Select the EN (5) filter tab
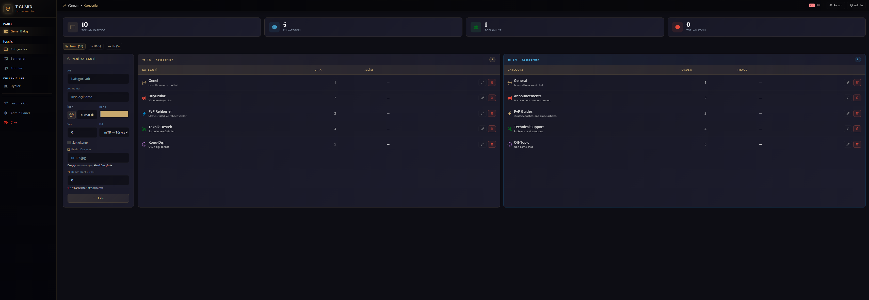 click(114, 46)
